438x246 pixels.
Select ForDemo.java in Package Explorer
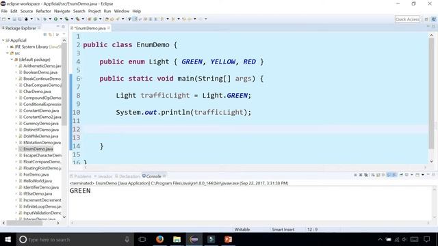[36, 175]
